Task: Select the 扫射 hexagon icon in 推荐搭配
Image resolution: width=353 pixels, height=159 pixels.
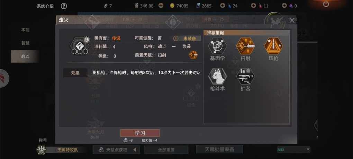Action: (x=245, y=46)
